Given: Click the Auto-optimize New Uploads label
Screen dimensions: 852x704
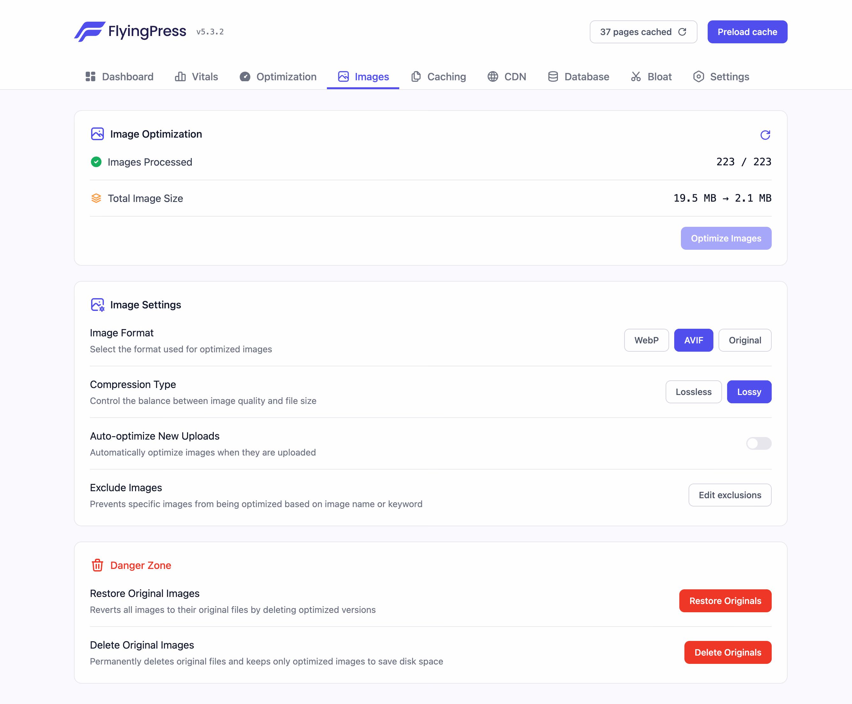Looking at the screenshot, I should click(155, 436).
